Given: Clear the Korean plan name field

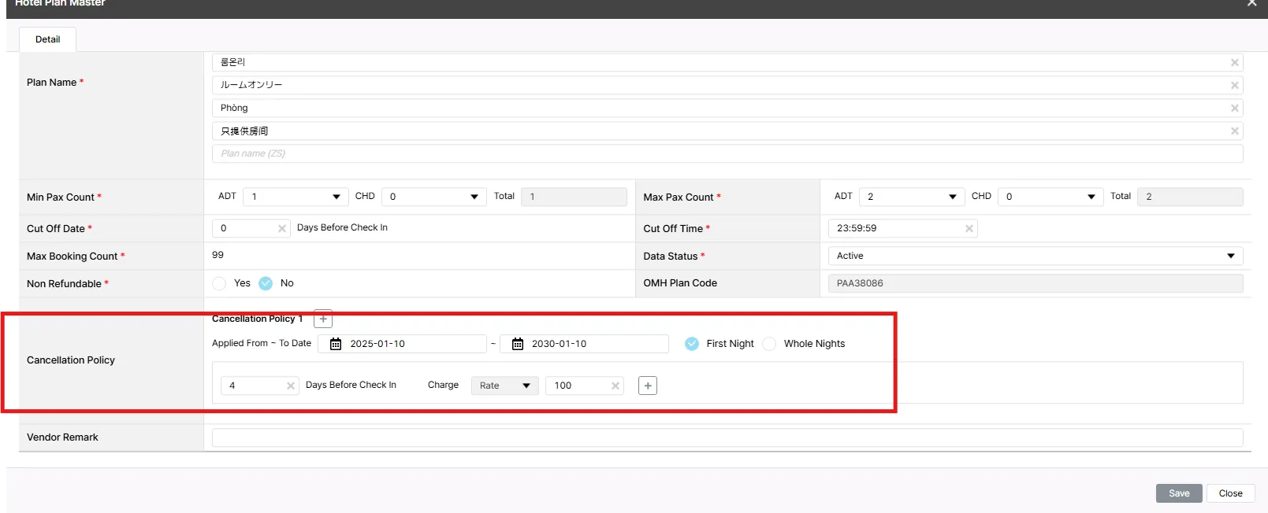Looking at the screenshot, I should click(1234, 62).
